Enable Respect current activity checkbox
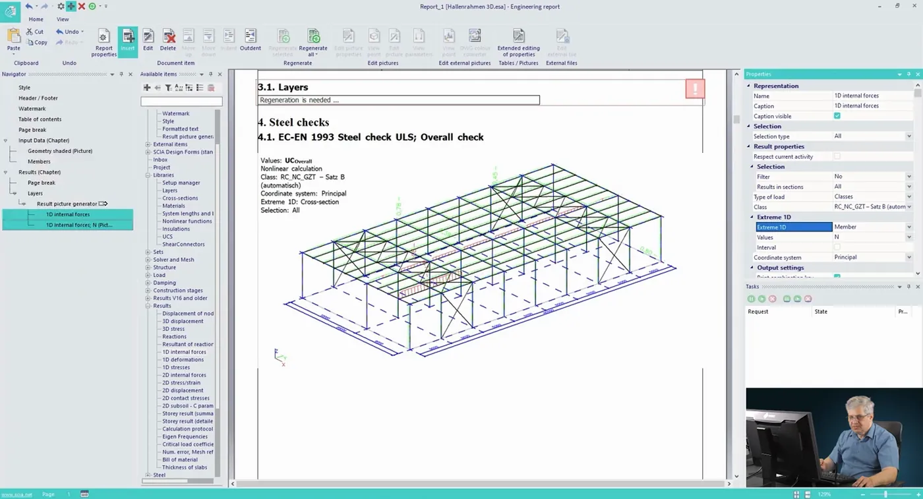The height and width of the screenshot is (499, 923). (x=837, y=156)
